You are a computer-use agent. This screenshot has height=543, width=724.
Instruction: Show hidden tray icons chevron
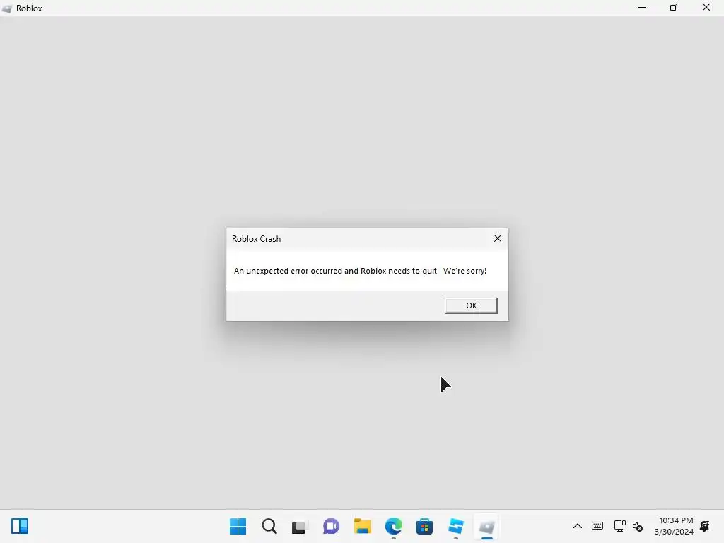[x=577, y=526]
